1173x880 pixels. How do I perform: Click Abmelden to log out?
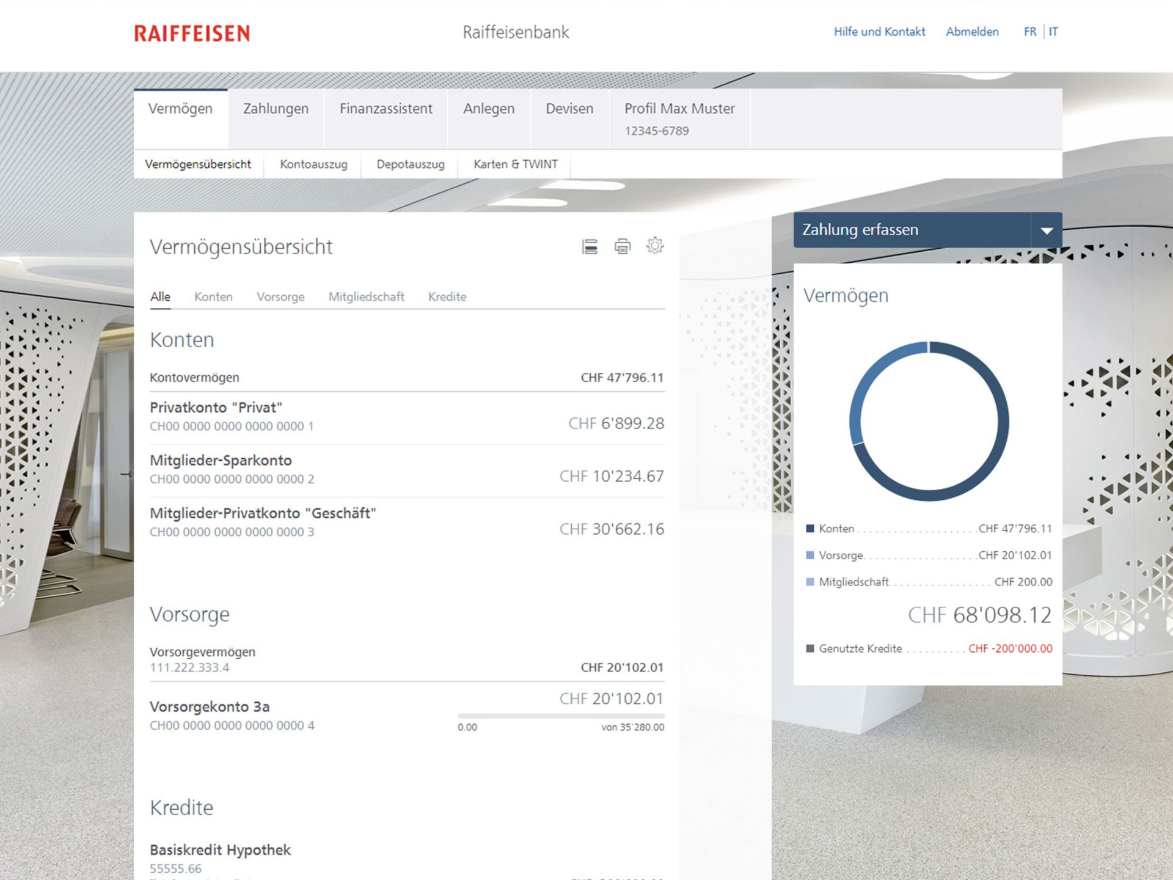(x=971, y=32)
